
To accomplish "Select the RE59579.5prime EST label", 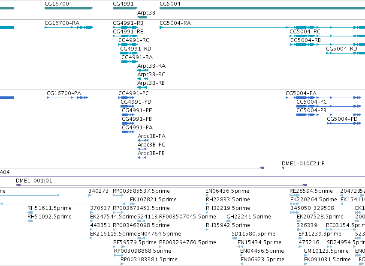I will click(x=135, y=243).
